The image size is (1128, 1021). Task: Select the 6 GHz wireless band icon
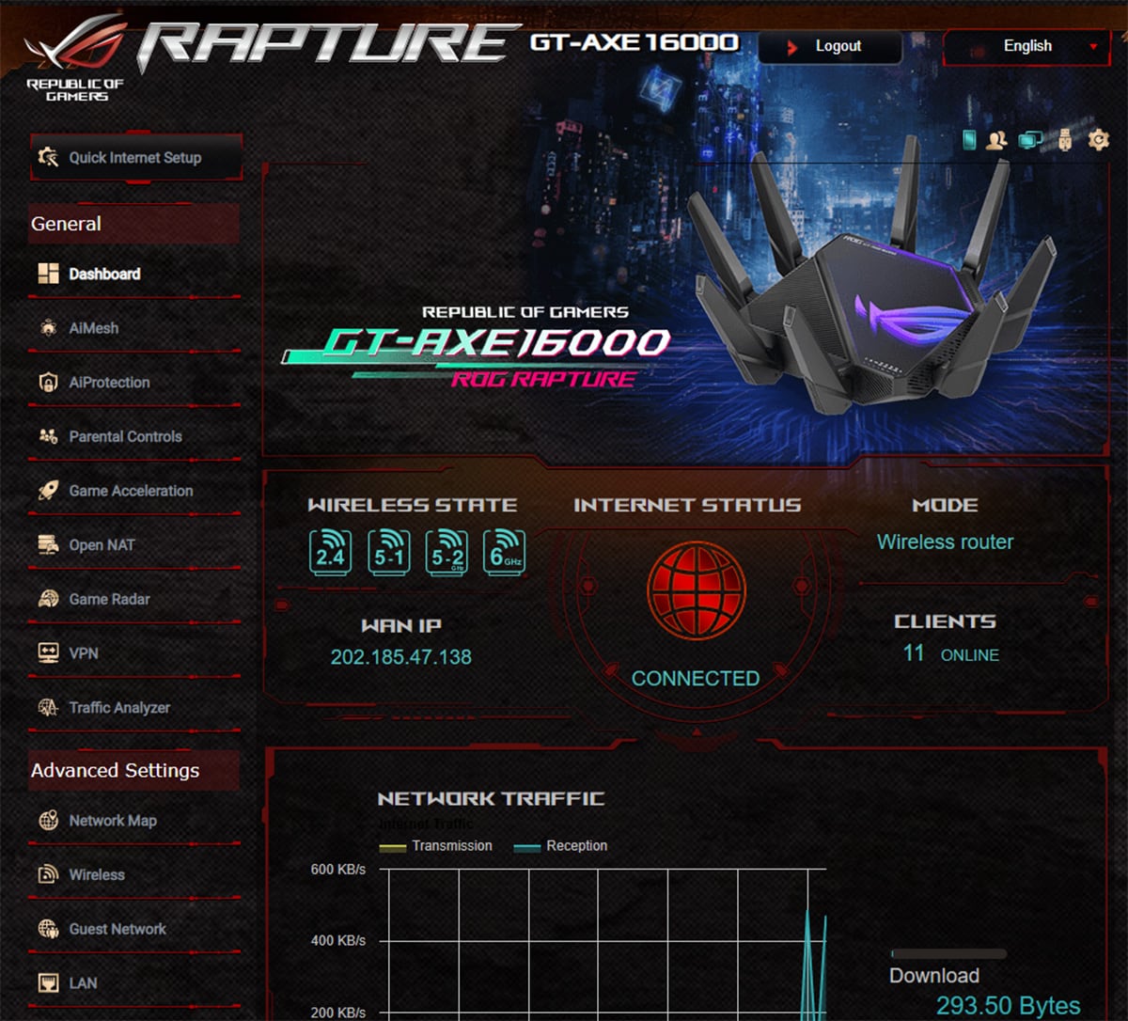tap(504, 552)
